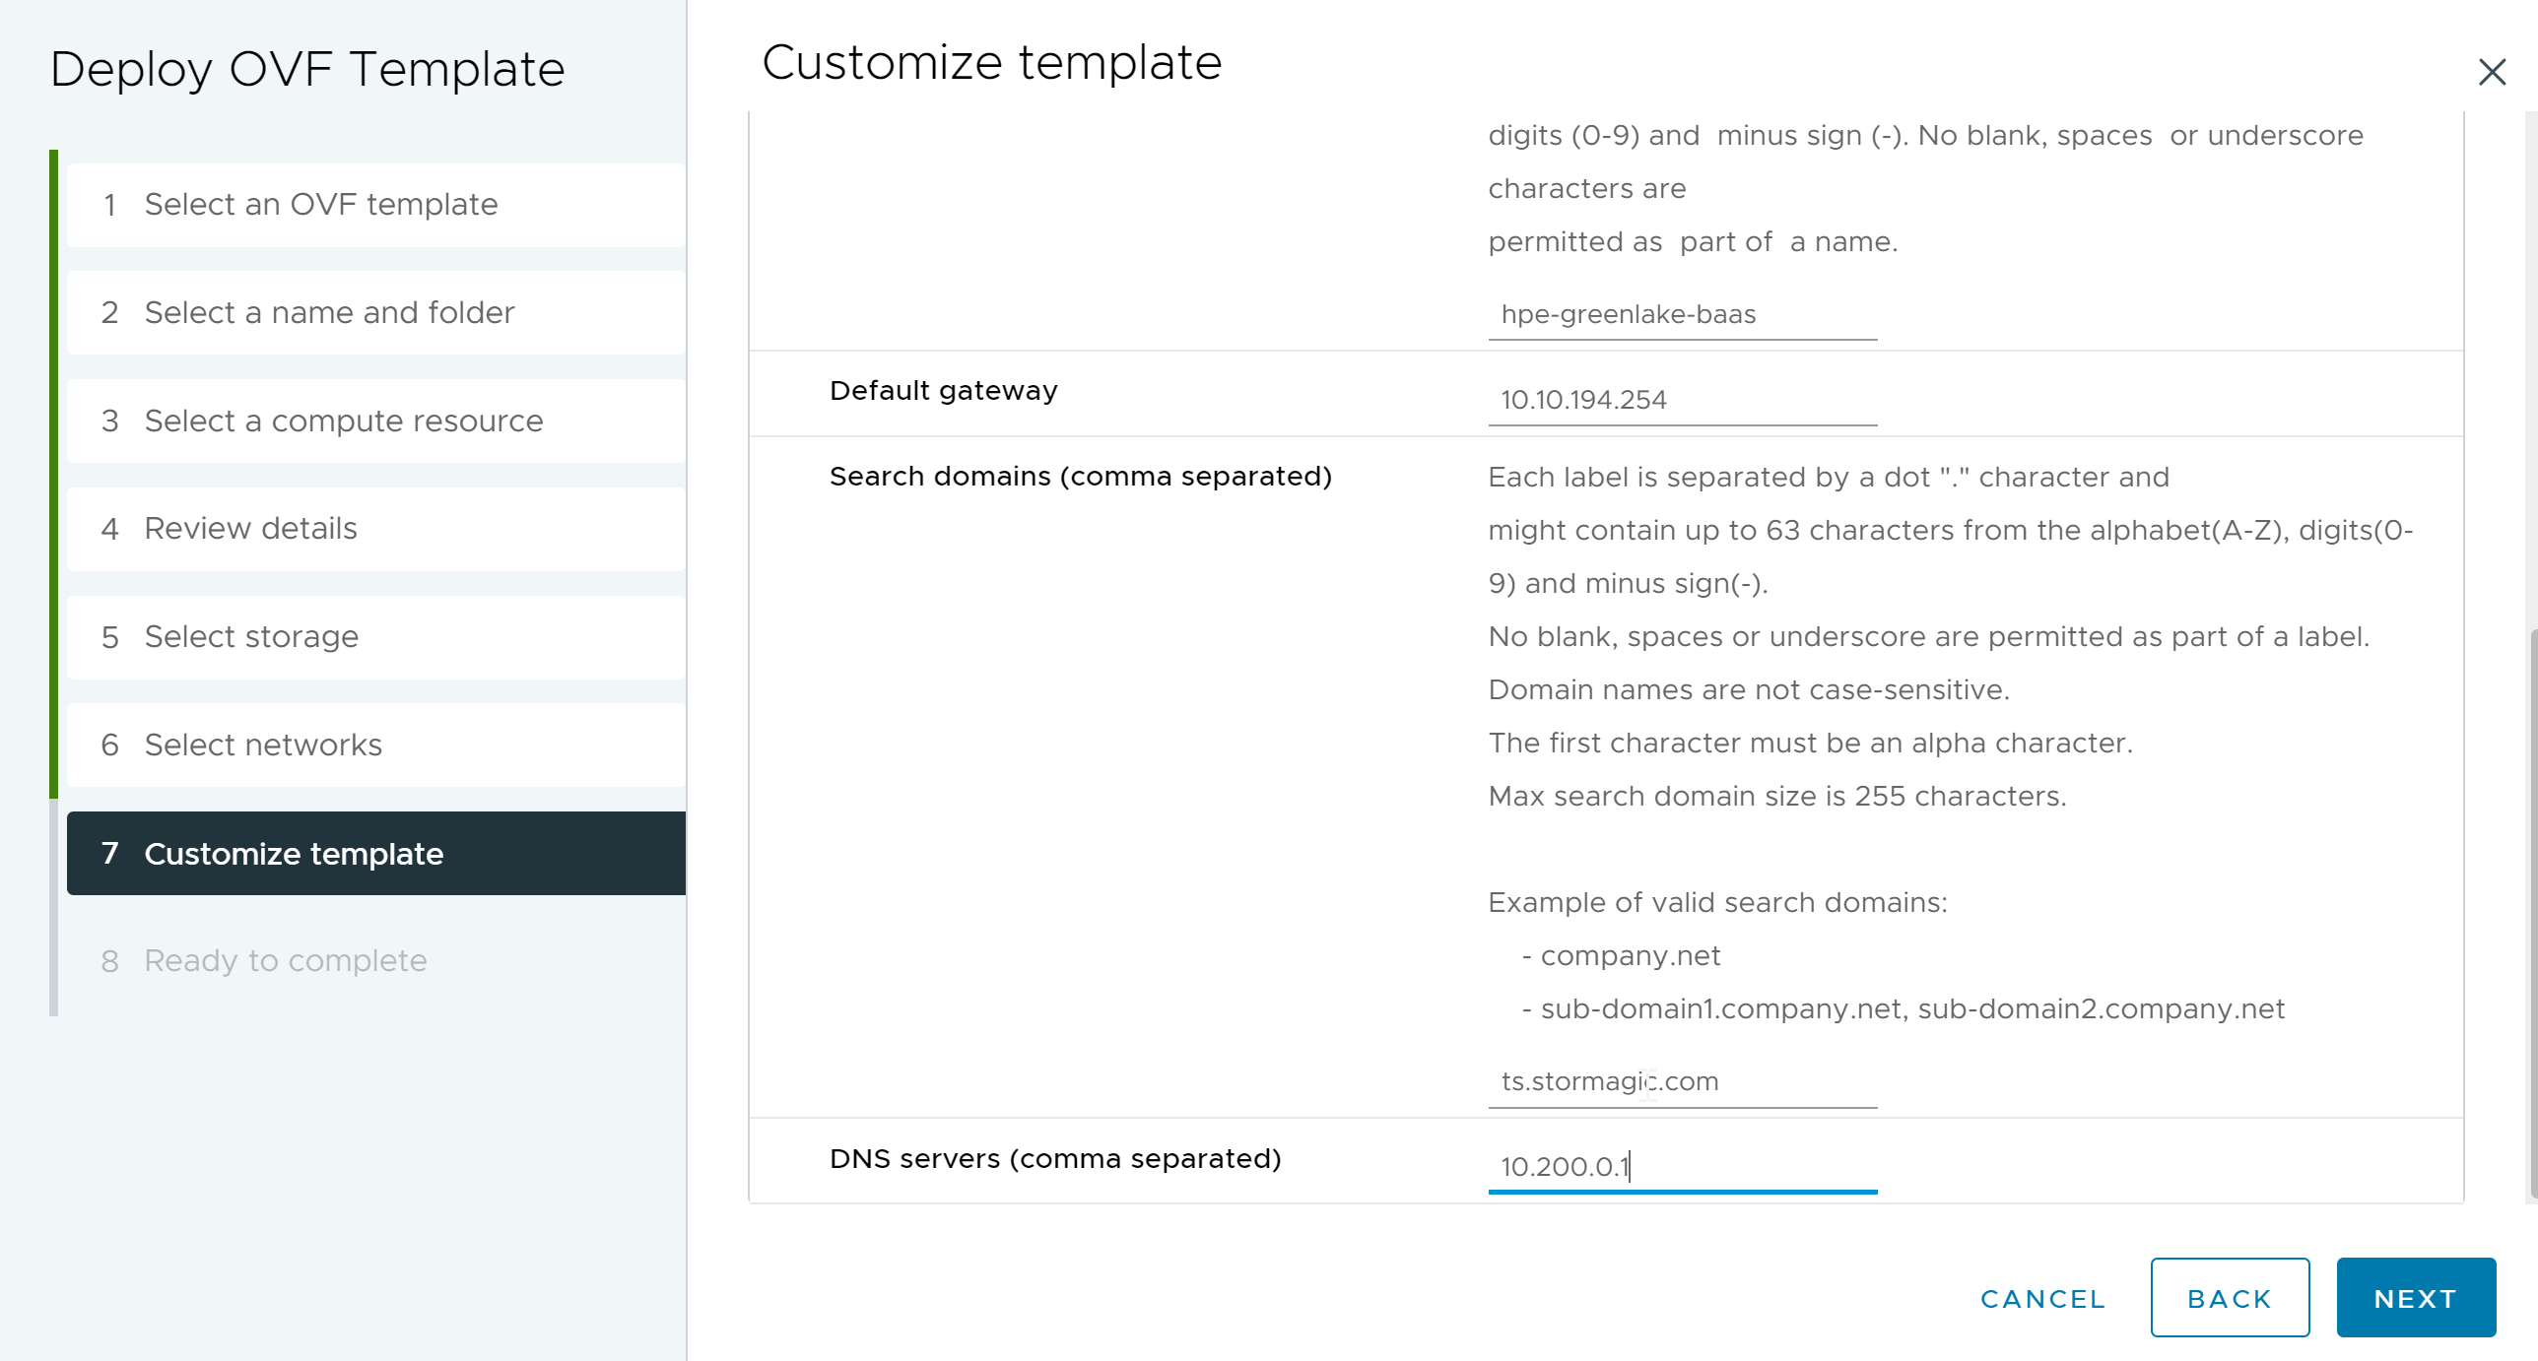Click the Default gateway label

(x=943, y=391)
